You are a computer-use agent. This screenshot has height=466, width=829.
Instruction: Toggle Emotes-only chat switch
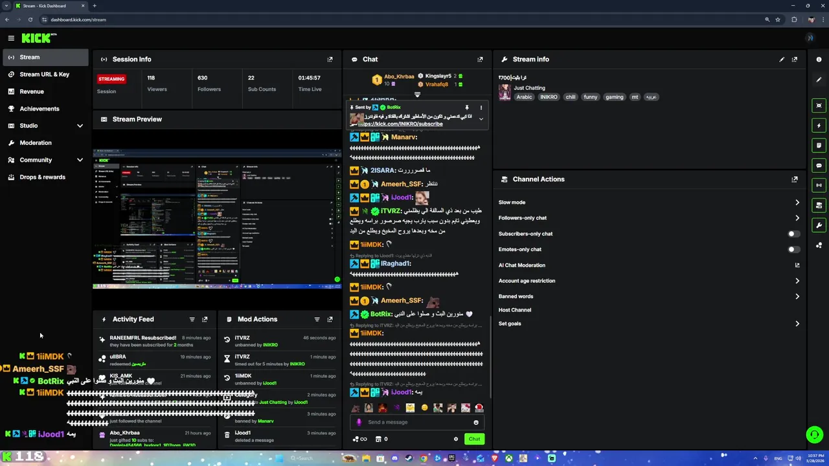[793, 249]
